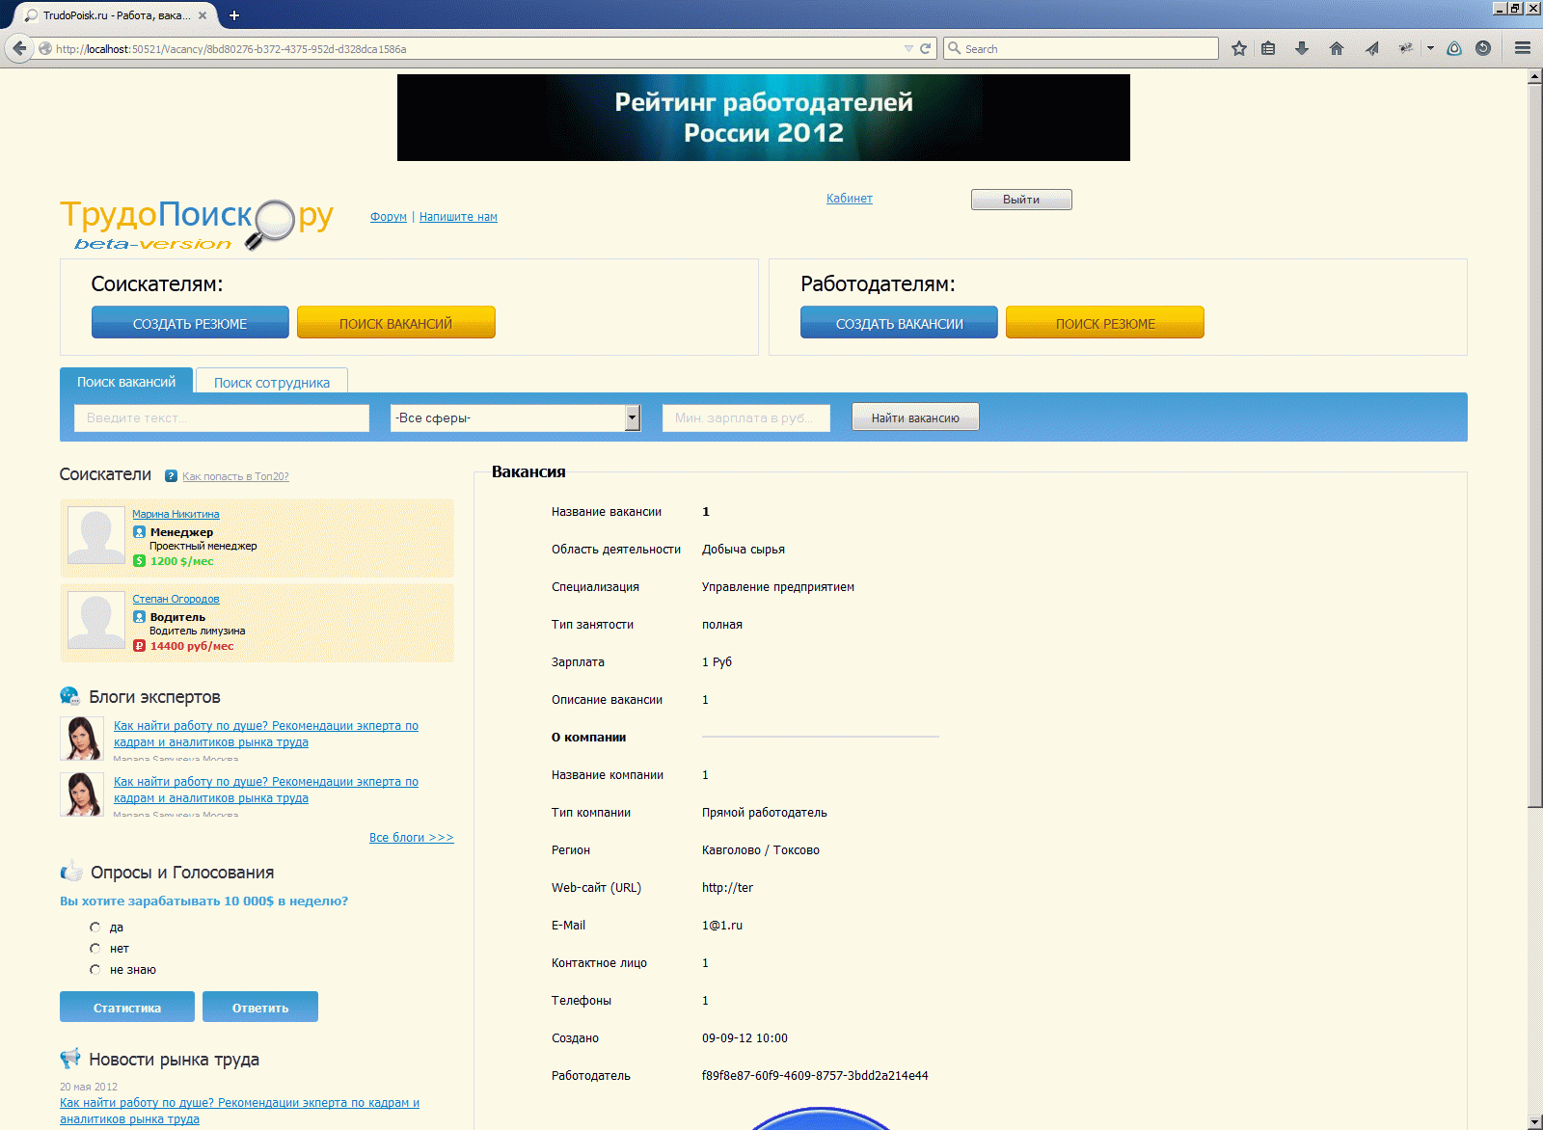Go to the browser home page icon
Viewport: 1543px width, 1130px height.
coord(1337,48)
